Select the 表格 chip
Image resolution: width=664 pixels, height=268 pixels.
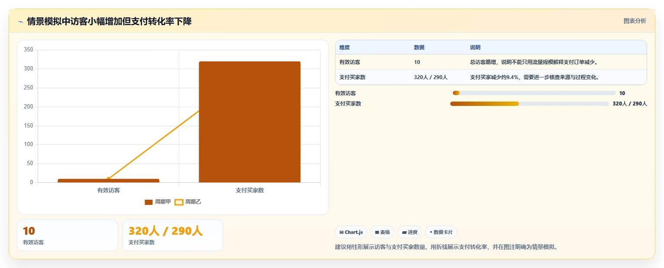pyautogui.click(x=382, y=232)
